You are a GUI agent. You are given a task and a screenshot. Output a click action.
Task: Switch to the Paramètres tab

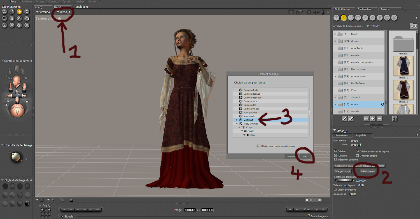pos(342,136)
